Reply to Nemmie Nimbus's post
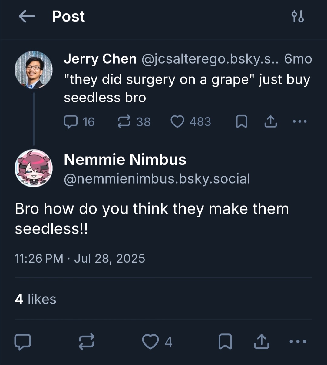 [x=23, y=342]
